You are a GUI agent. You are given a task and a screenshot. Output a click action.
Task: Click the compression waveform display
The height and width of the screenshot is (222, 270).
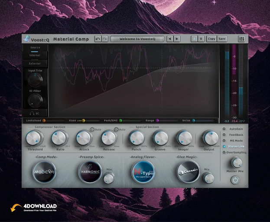point(133,80)
